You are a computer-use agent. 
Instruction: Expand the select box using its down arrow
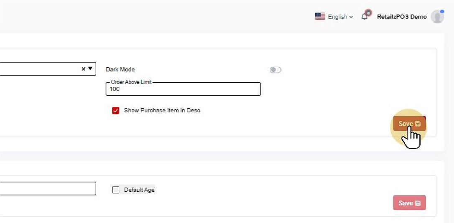(90, 69)
